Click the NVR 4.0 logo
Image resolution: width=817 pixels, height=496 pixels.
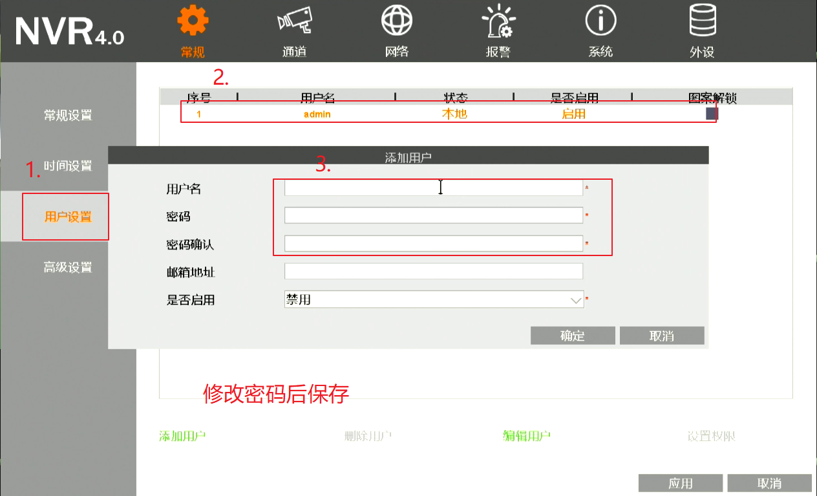[x=69, y=32]
